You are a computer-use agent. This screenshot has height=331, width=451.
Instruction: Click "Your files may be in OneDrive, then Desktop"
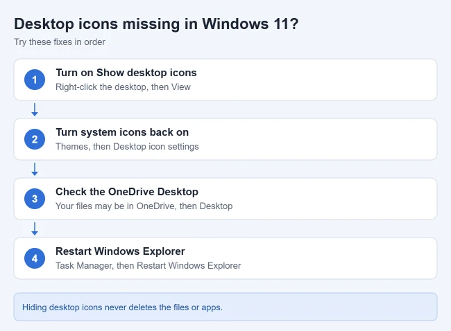(x=144, y=206)
